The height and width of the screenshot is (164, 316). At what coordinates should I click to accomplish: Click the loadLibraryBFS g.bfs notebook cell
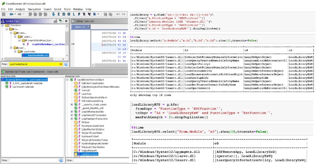point(222,111)
